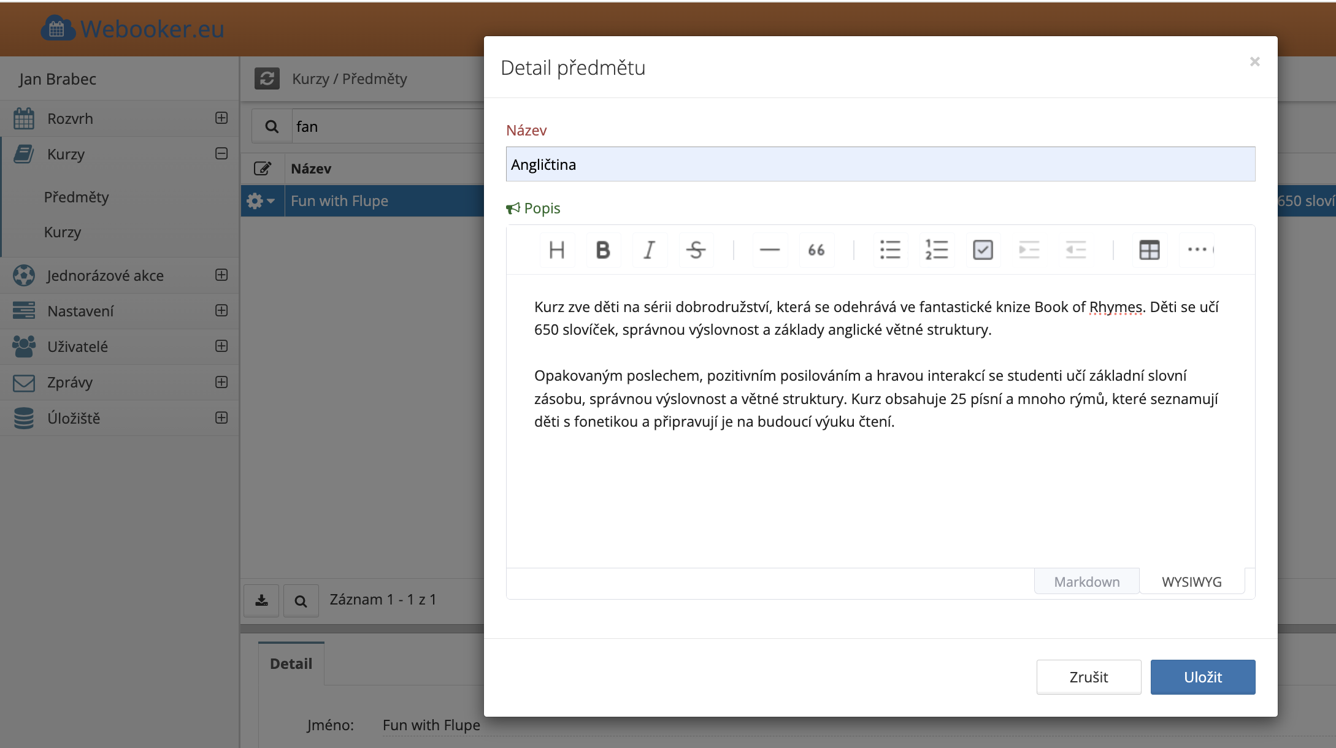1336x748 pixels.
Task: Select the Detail tab
Action: 291,663
